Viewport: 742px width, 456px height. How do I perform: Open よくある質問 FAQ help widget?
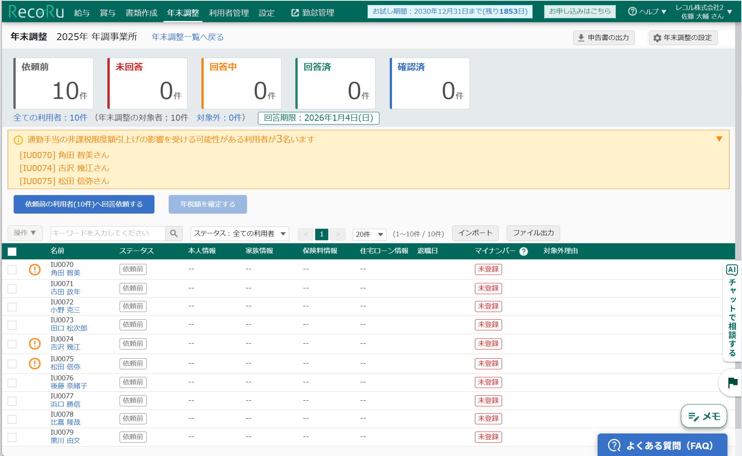tap(662, 445)
